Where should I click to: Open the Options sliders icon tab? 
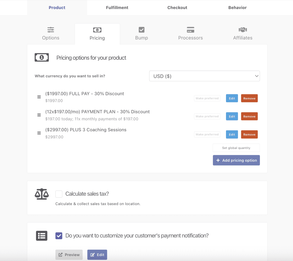51,30
